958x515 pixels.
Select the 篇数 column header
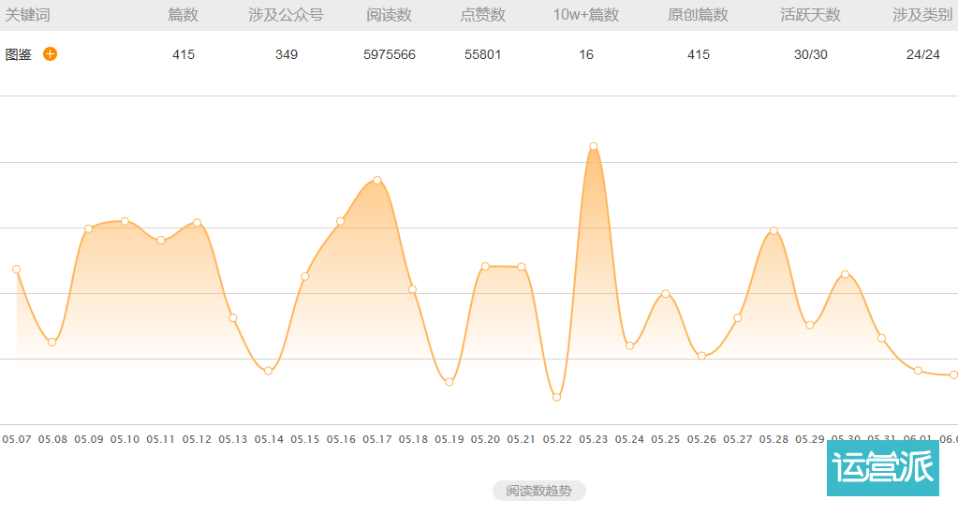point(184,15)
